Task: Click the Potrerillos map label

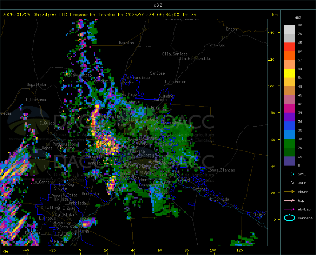Action: click(64, 144)
